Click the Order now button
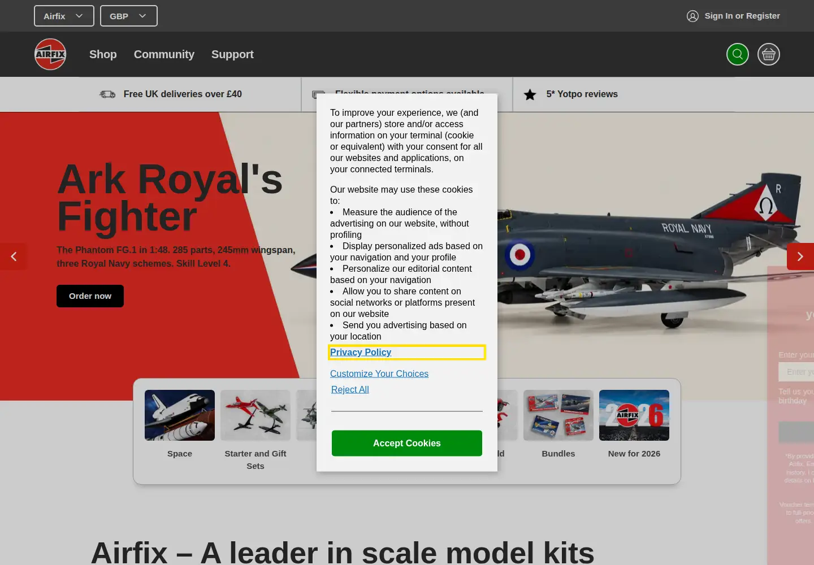The height and width of the screenshot is (565, 814). (x=90, y=296)
